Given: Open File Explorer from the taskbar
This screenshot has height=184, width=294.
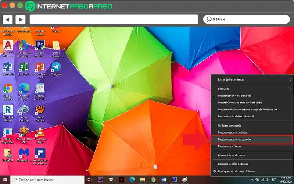Looking at the screenshot, I should (143, 180).
